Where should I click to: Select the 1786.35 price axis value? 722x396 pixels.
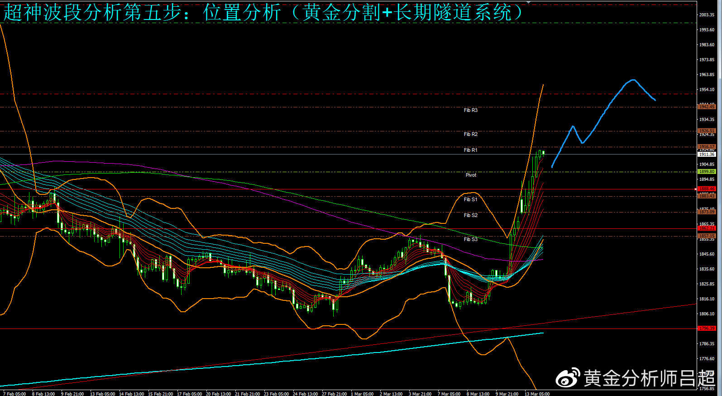coord(707,344)
